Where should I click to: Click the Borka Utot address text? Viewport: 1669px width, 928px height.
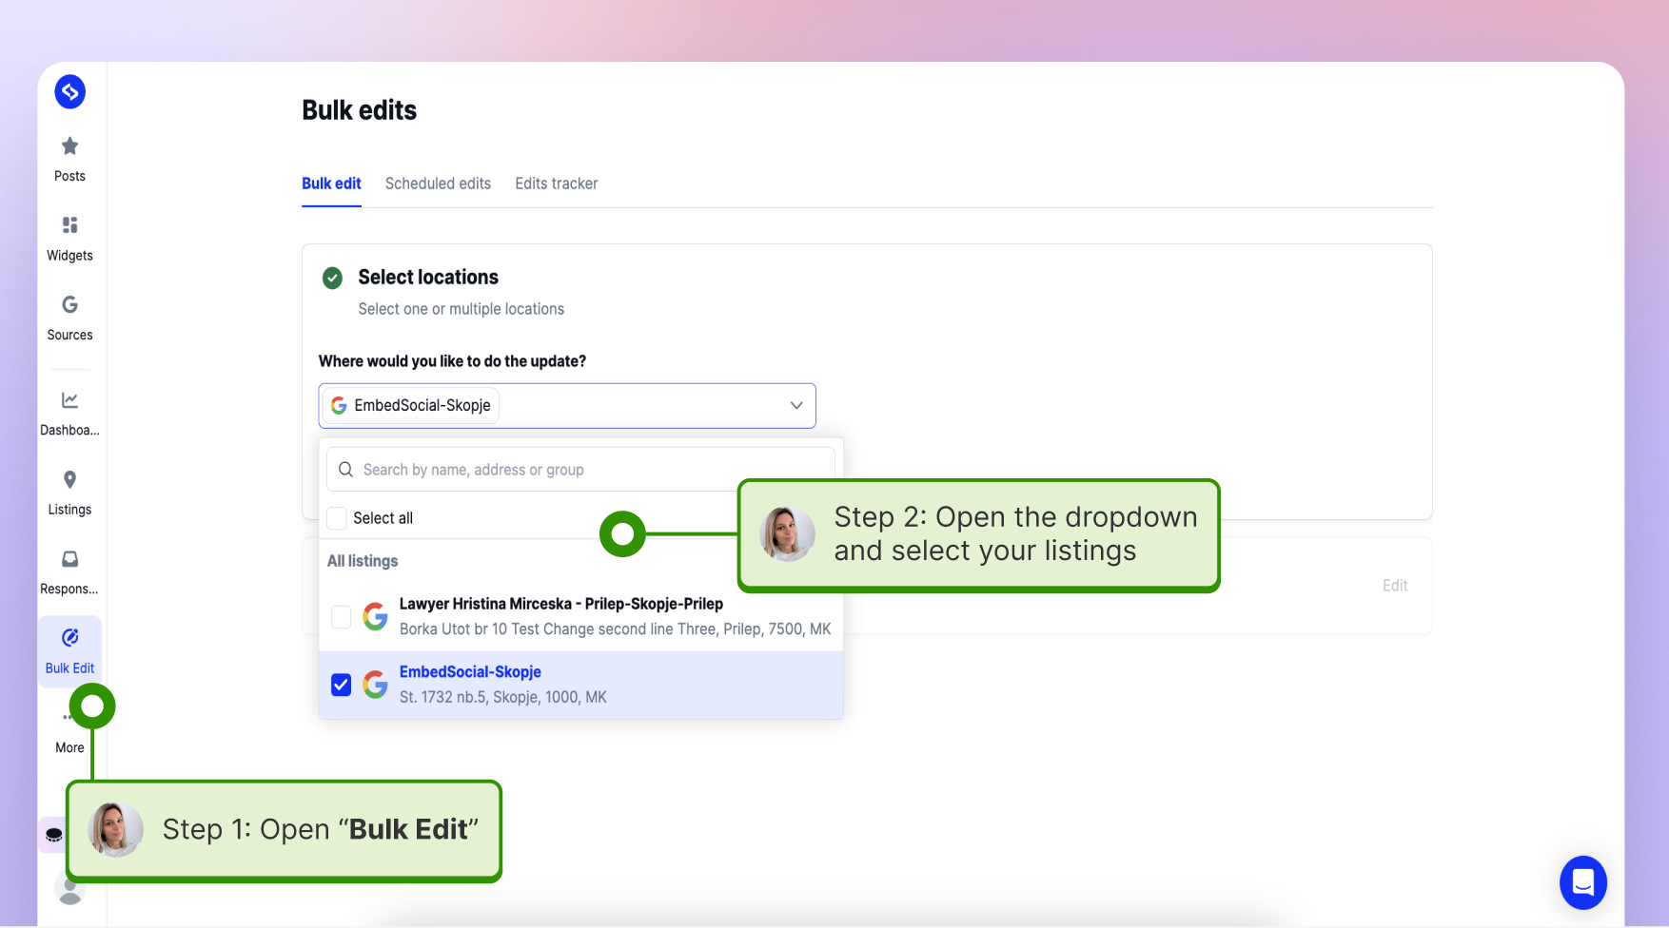(x=616, y=629)
